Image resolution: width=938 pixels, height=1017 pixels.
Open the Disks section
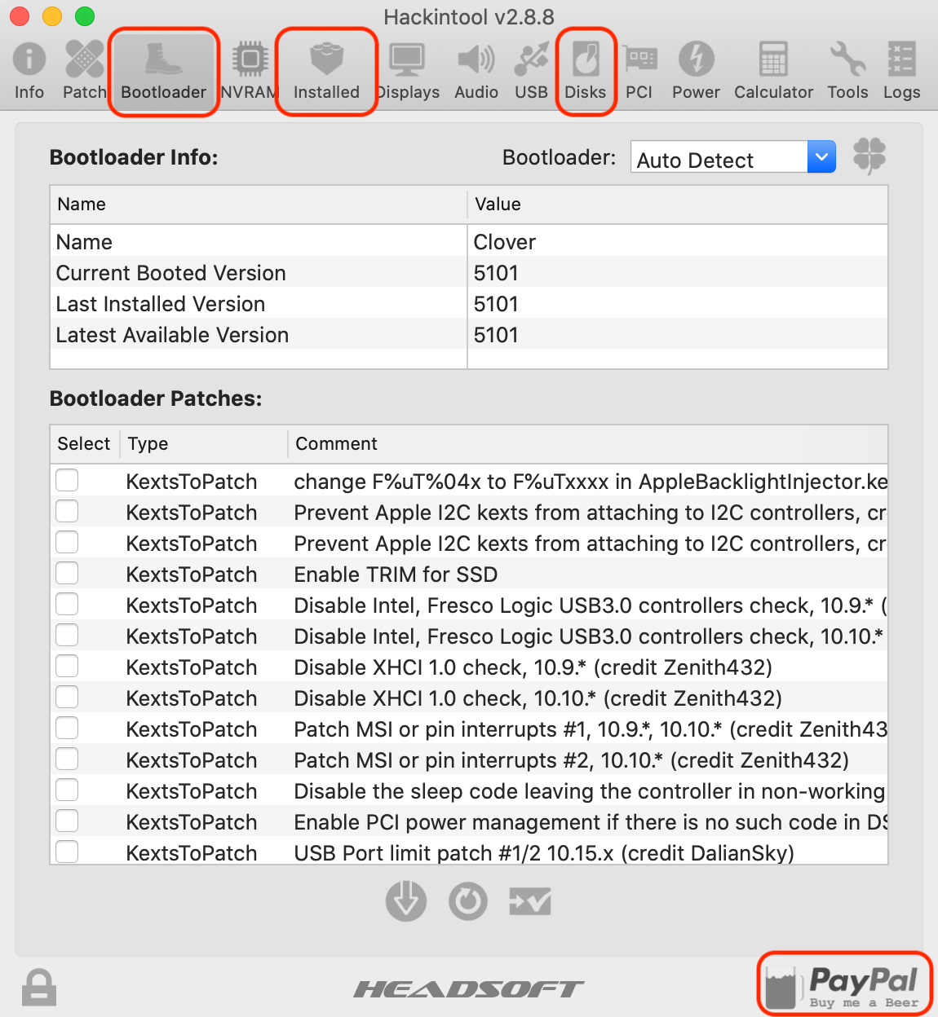[586, 71]
